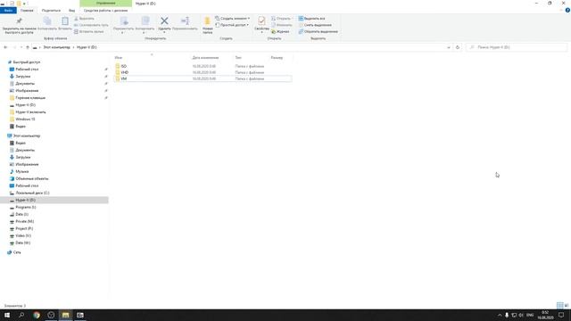This screenshot has height=321, width=571.
Task: Click Paste shortcut in the ribbon
Action: point(89,32)
